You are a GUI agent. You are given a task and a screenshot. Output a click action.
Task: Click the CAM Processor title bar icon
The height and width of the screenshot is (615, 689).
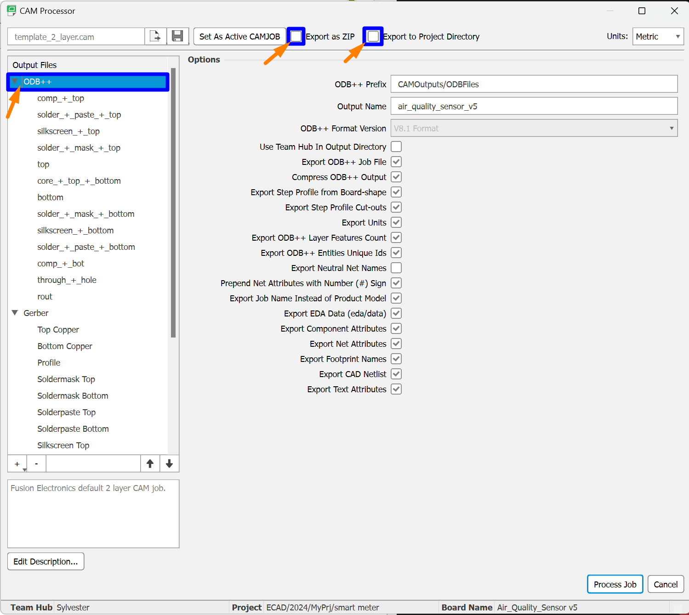(x=11, y=11)
